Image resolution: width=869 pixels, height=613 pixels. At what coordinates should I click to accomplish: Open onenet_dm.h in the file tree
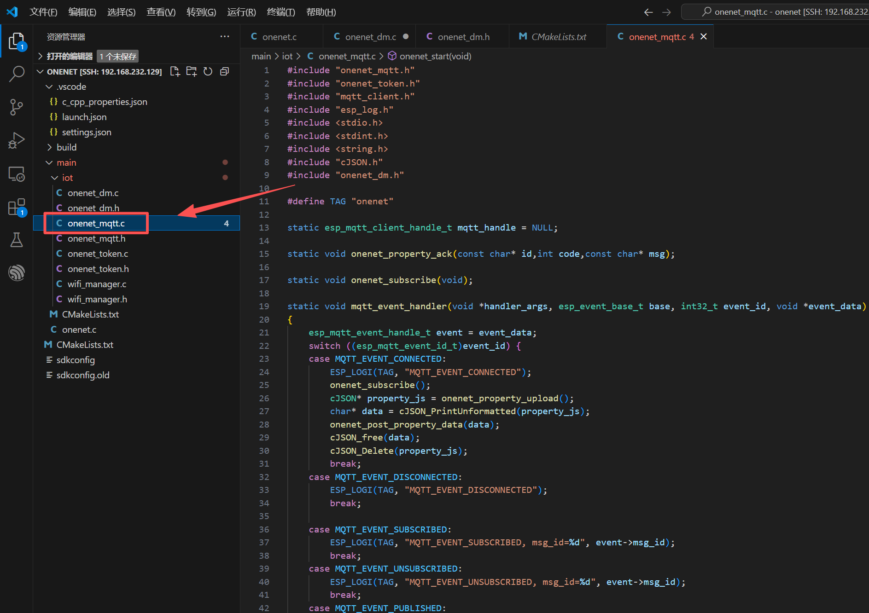pyautogui.click(x=93, y=208)
